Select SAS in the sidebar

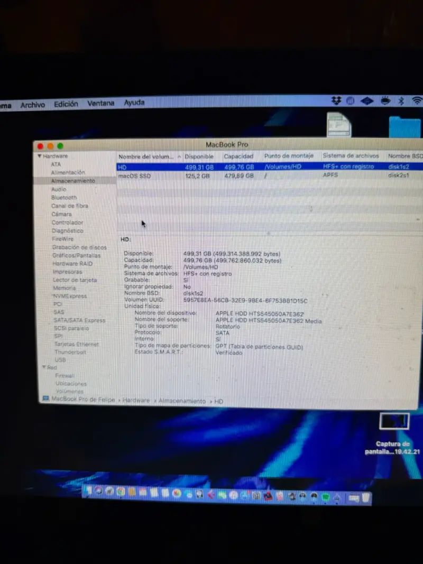pyautogui.click(x=59, y=312)
